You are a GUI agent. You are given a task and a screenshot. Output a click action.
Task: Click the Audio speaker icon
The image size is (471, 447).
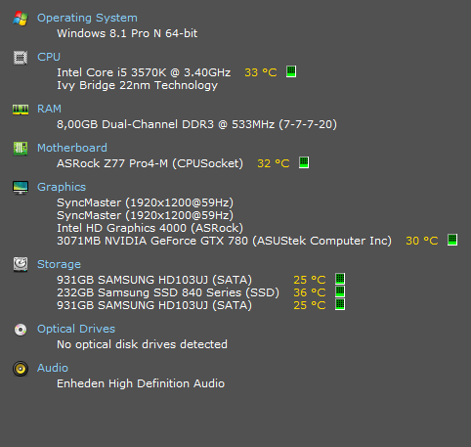21,369
